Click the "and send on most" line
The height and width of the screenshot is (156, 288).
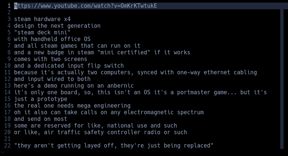(x=41, y=119)
